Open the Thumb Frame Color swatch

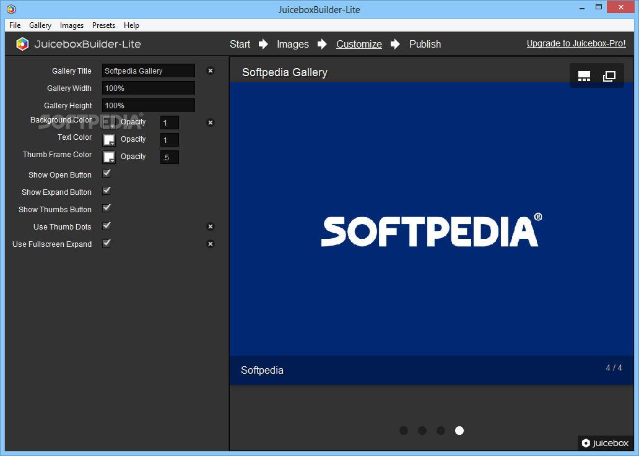point(109,157)
